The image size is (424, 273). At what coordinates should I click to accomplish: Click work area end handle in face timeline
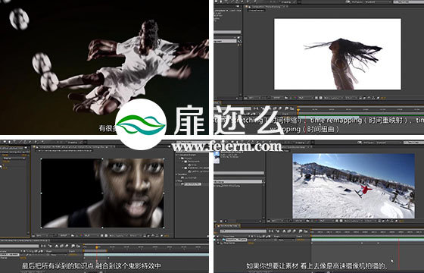click(107, 251)
